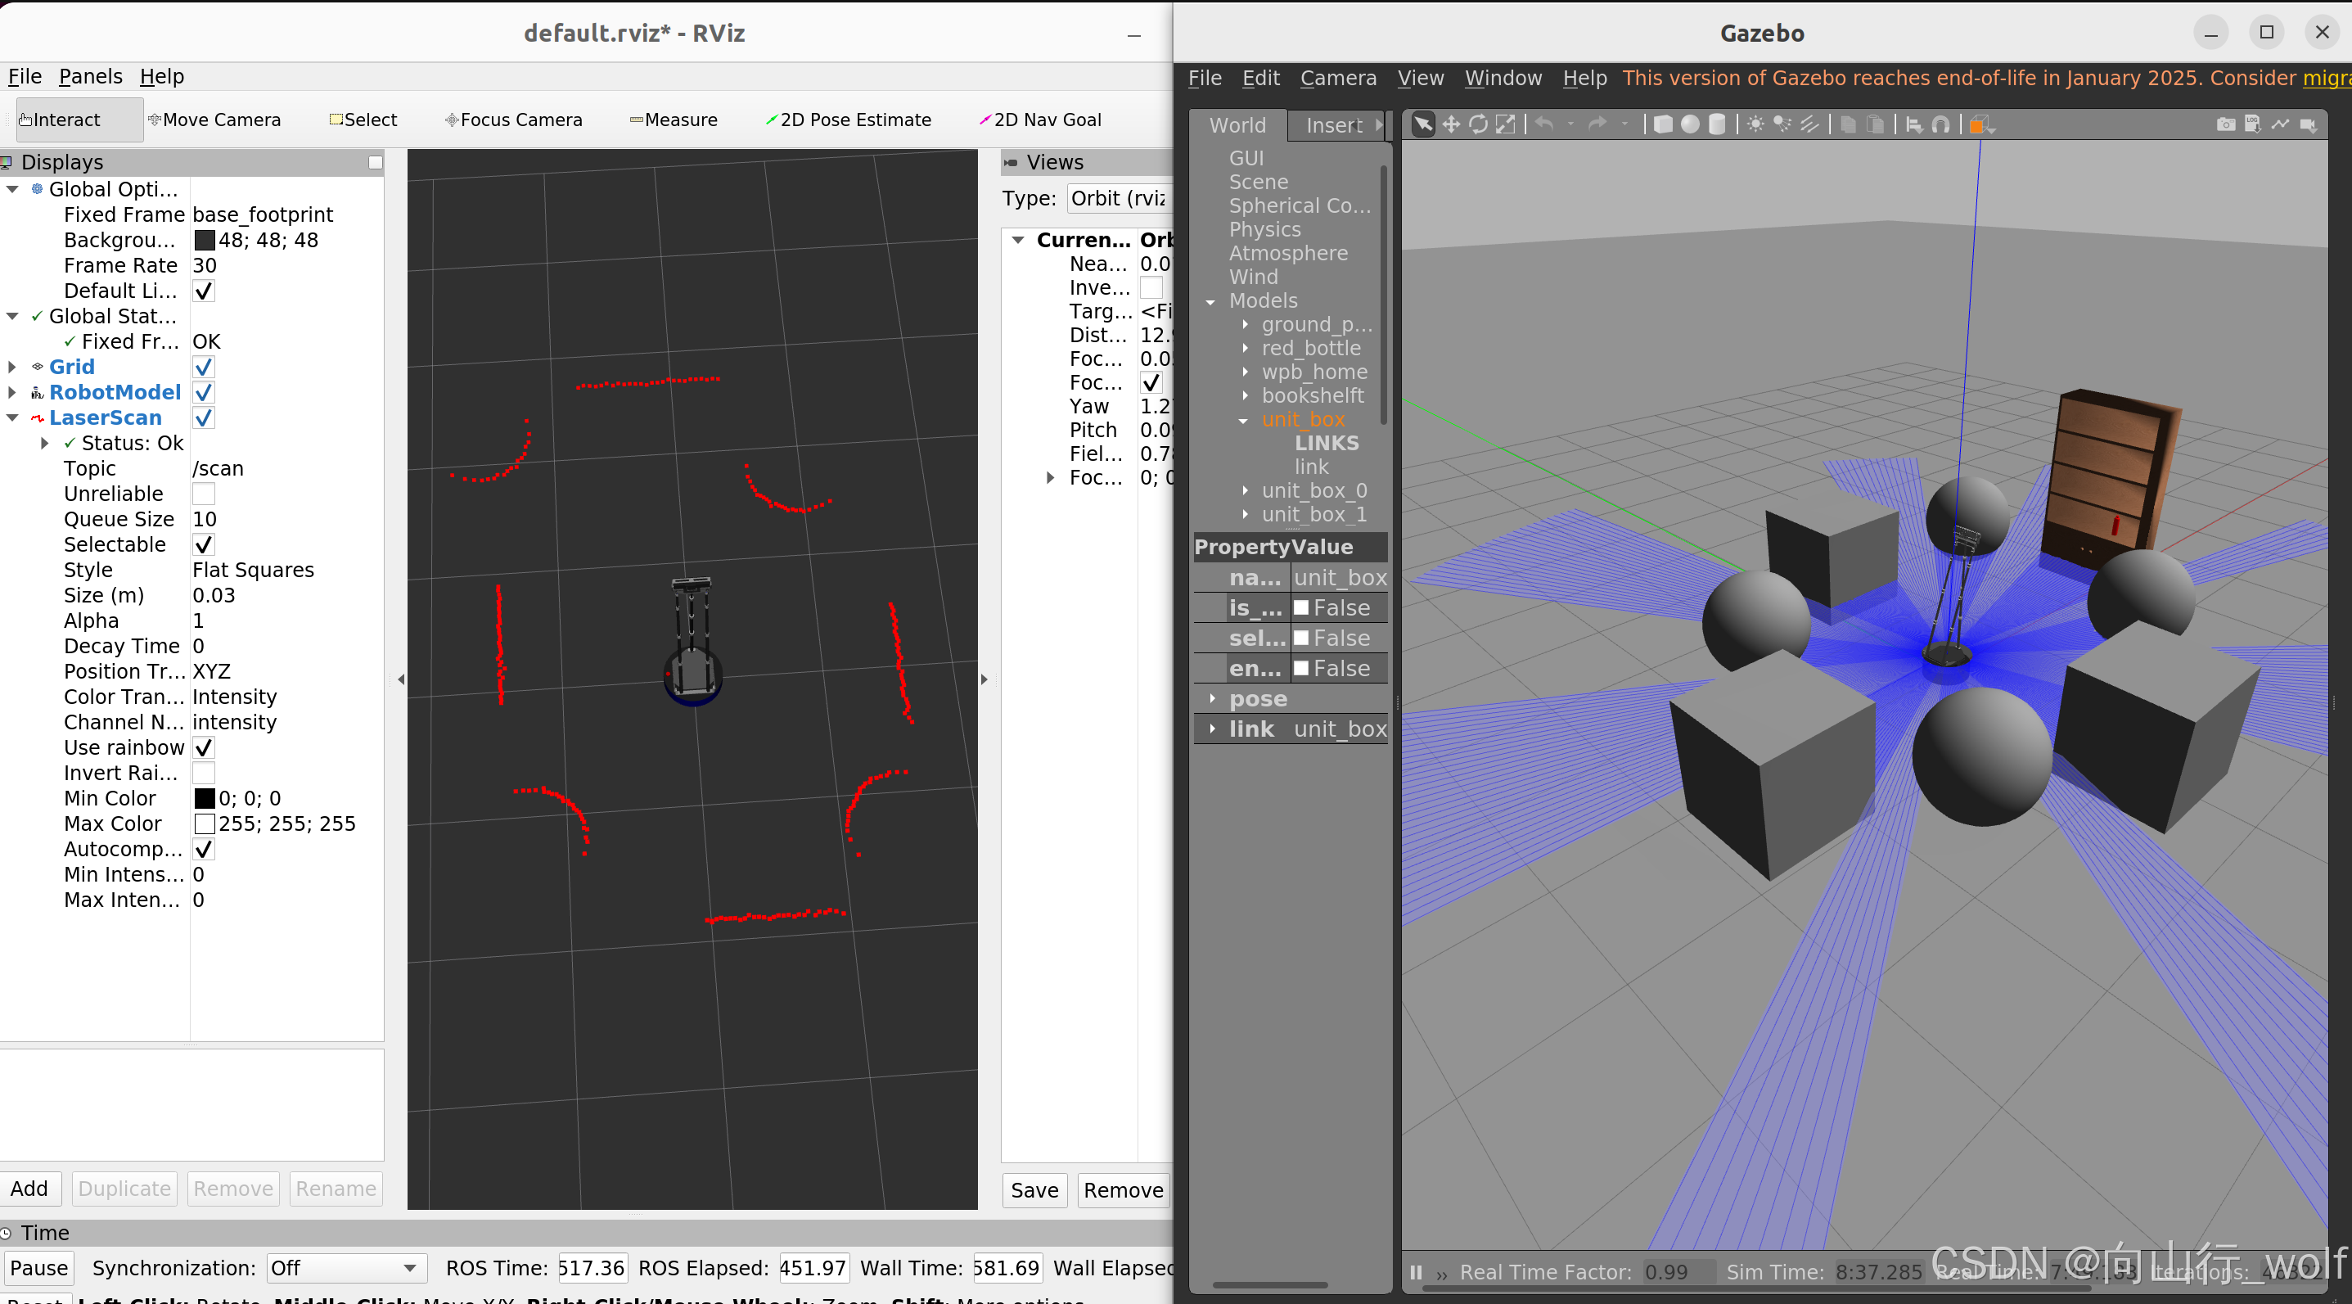Expand the pose property in Gazebo
This screenshot has height=1304, width=2352.
click(1212, 698)
